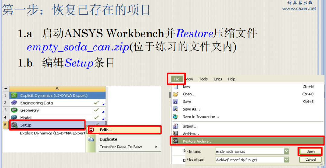
Task: Click the Files of type combo box
Action: (x=252, y=160)
